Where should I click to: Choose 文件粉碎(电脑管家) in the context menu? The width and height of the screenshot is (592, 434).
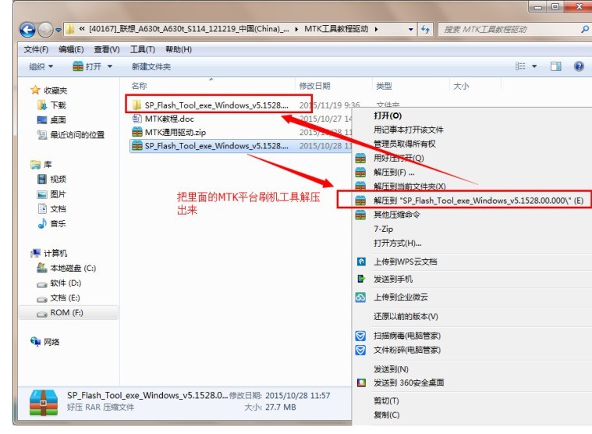pyautogui.click(x=407, y=350)
